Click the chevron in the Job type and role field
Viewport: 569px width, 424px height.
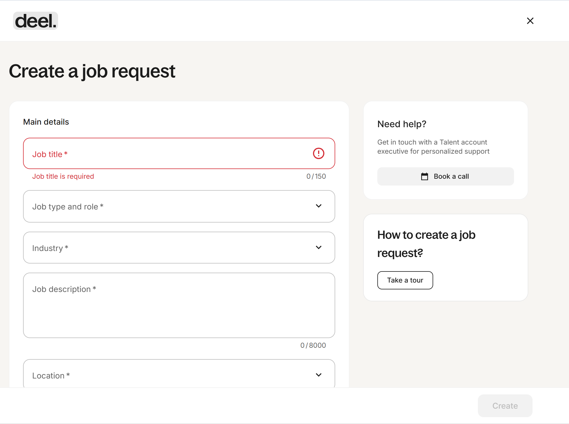pos(318,206)
